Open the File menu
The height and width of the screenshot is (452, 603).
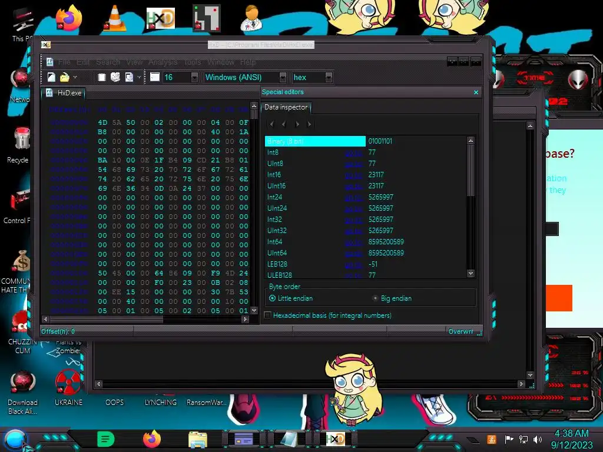pyautogui.click(x=64, y=62)
